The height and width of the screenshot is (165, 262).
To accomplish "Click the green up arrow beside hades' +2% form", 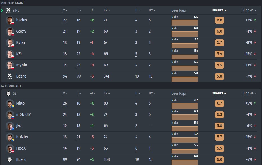I will click(x=255, y=20).
